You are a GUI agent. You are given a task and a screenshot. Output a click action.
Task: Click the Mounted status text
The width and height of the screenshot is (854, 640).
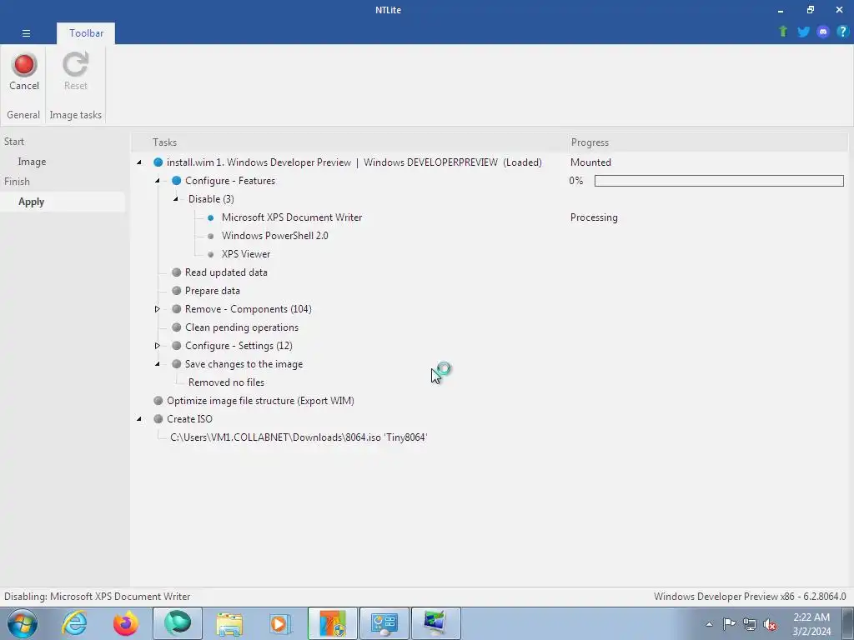click(x=590, y=162)
